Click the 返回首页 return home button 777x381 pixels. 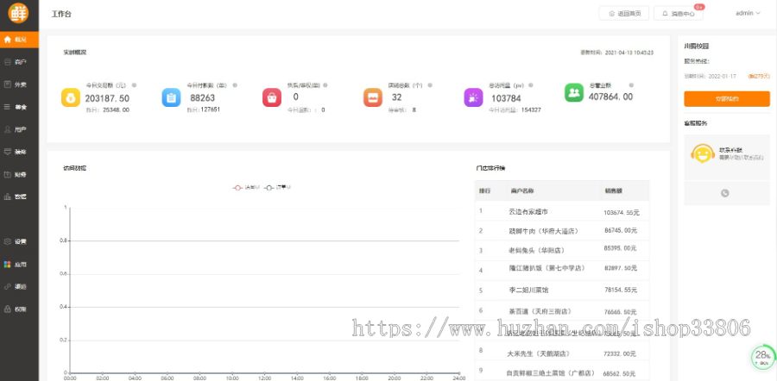pos(624,13)
